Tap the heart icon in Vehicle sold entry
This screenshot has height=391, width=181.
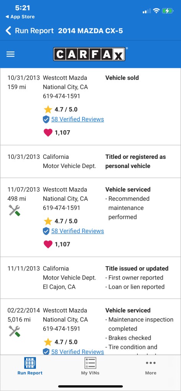point(48,132)
